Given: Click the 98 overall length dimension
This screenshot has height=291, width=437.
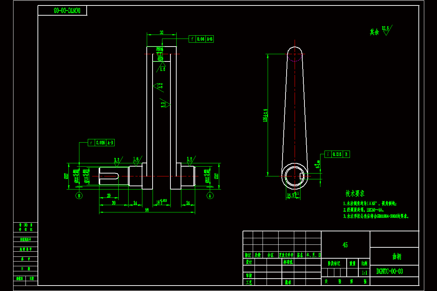Looking at the screenshot, I should (147, 210).
